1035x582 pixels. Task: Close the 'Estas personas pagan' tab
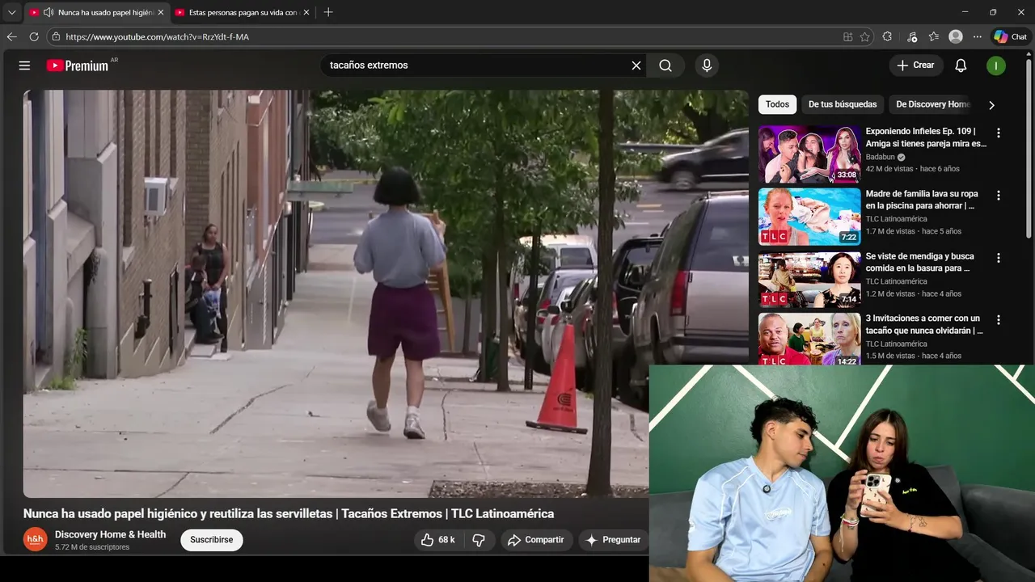click(x=306, y=12)
